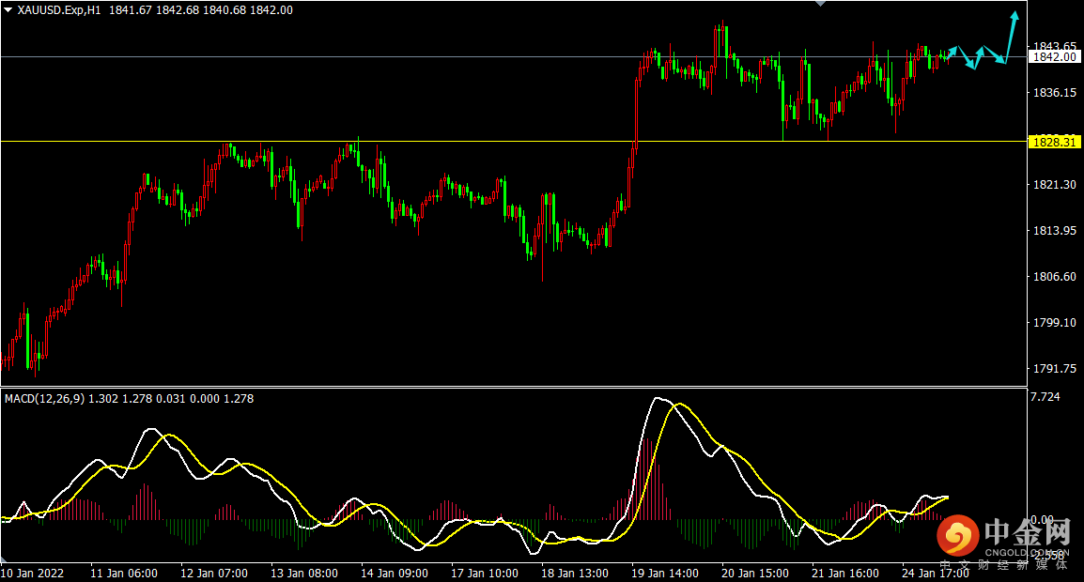
Task: Click the 10 Jan 2022 date label
Action: click(x=32, y=573)
